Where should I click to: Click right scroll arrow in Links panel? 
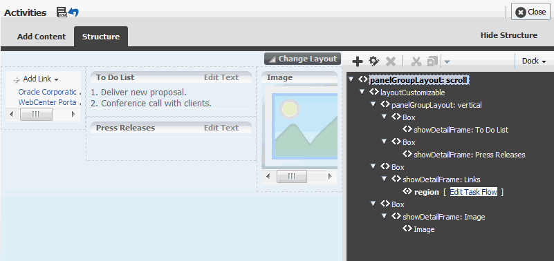coord(73,115)
